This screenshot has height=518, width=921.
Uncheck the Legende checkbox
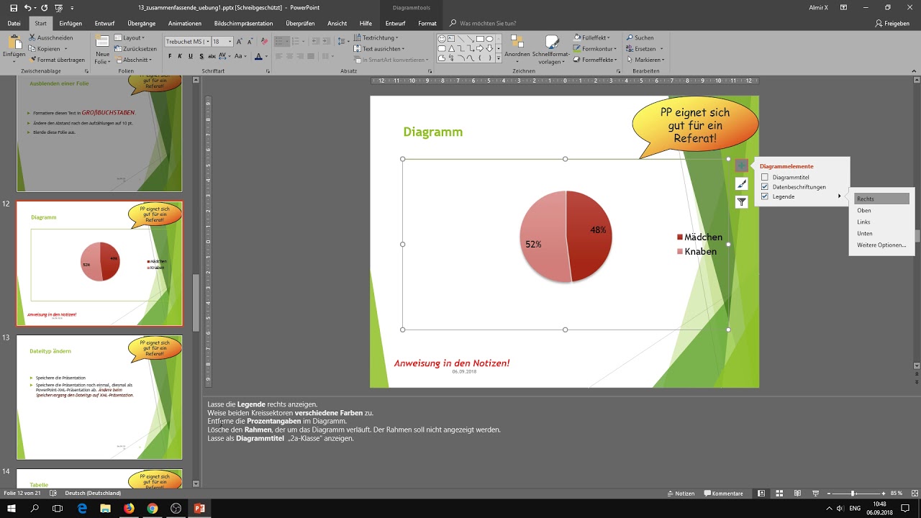tap(765, 196)
